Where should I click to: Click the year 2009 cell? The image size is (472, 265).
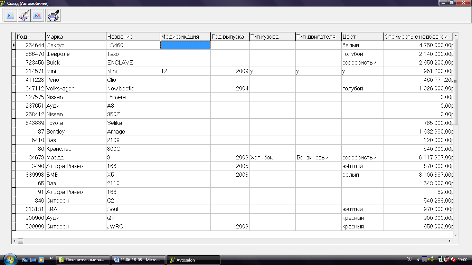pyautogui.click(x=230, y=71)
